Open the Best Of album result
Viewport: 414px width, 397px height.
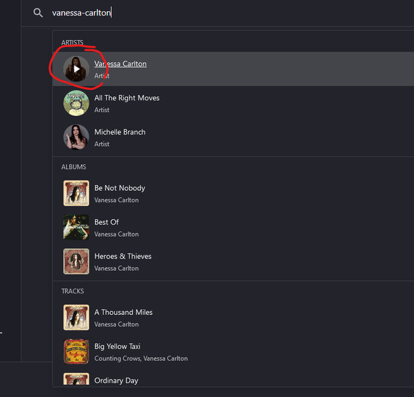[107, 222]
